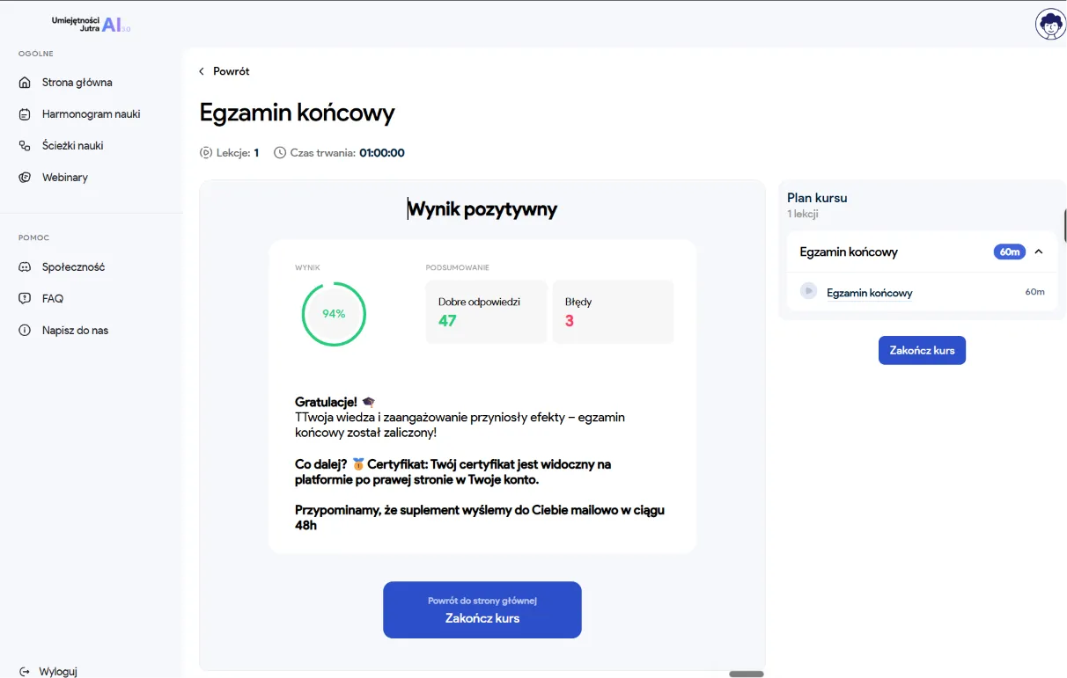This screenshot has height=678, width=1067.
Task: Click the play icon beside Egzamin końcowy lesson
Action: click(x=808, y=291)
